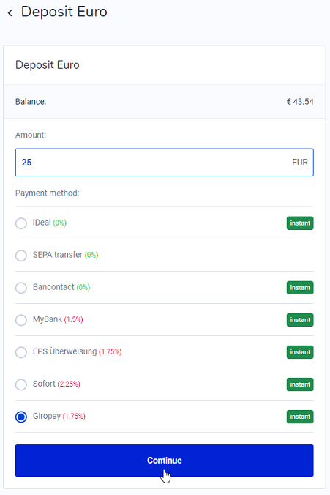This screenshot has height=495, width=330.
Task: Pick MyBank as the payment method
Action: coord(21,320)
